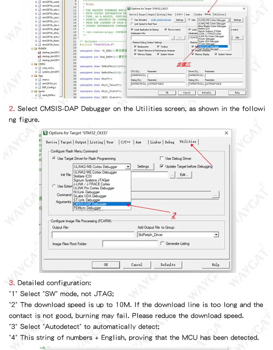Image resolution: width=273 pixels, height=350 pixels.
Task: Click the RVMDK folder icon in project tree
Action: 35,48
